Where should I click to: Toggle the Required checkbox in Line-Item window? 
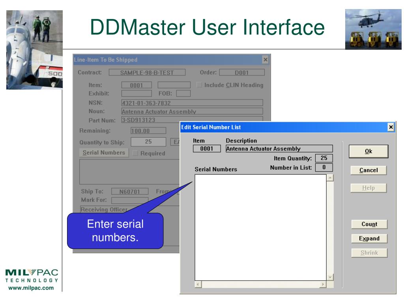135,153
